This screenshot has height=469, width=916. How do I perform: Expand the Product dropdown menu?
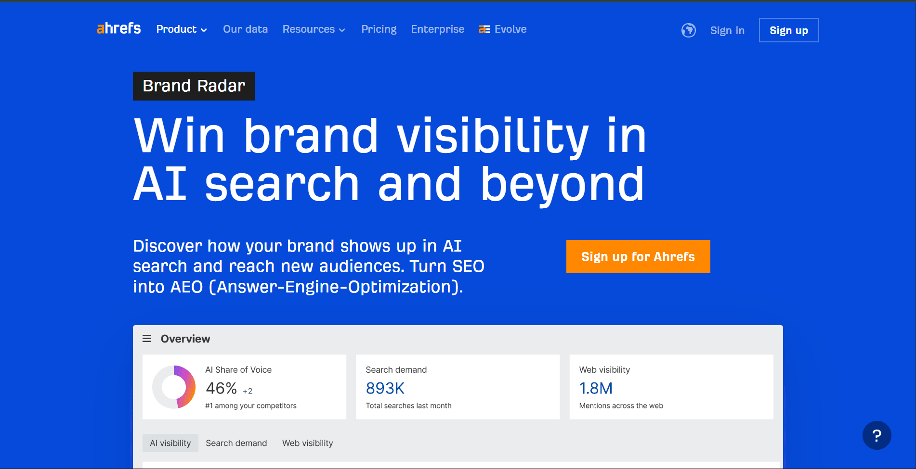[182, 29]
